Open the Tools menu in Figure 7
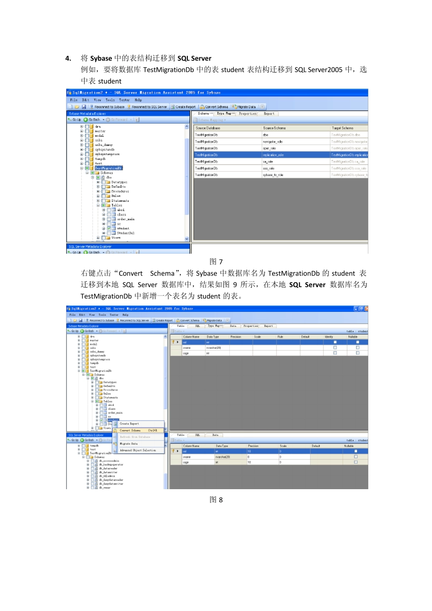The height and width of the screenshot is (611, 432). [110, 100]
